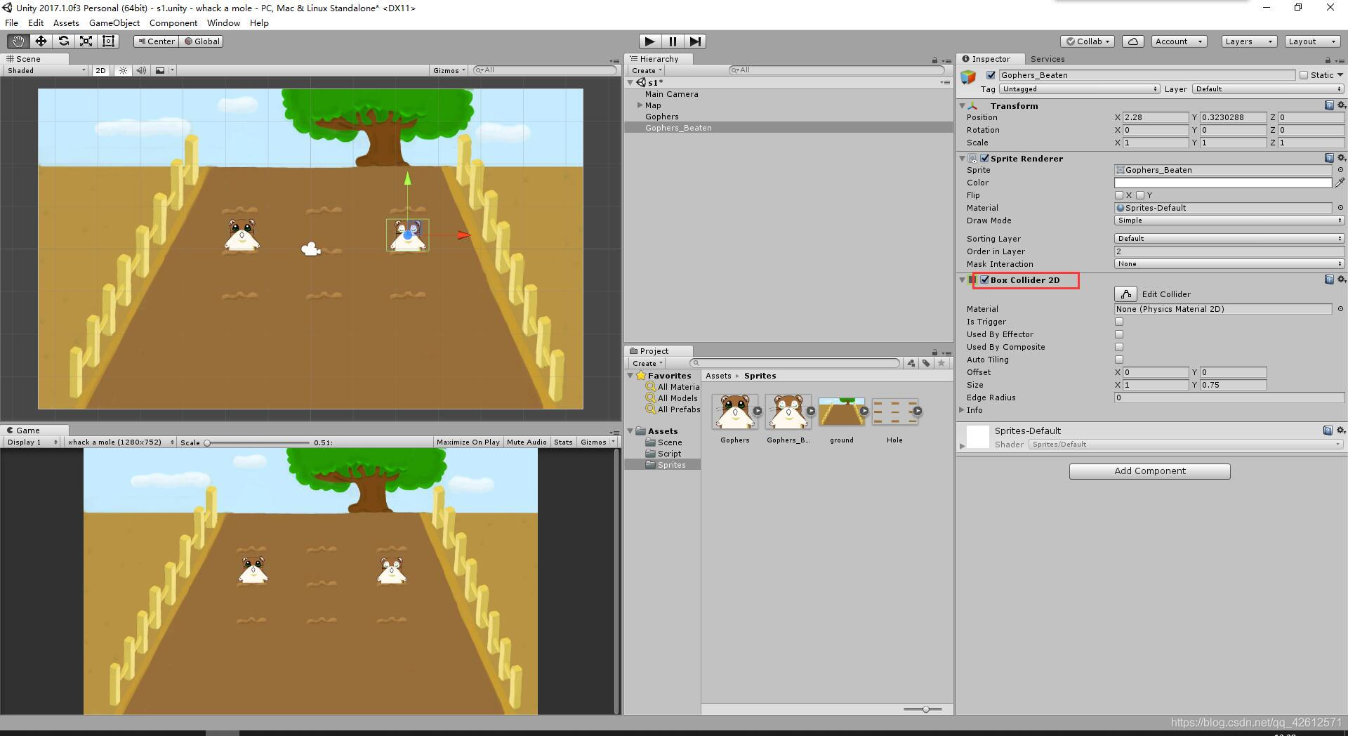Image resolution: width=1348 pixels, height=736 pixels.
Task: Open the Layer dropdown in Inspector
Action: 1268,89
